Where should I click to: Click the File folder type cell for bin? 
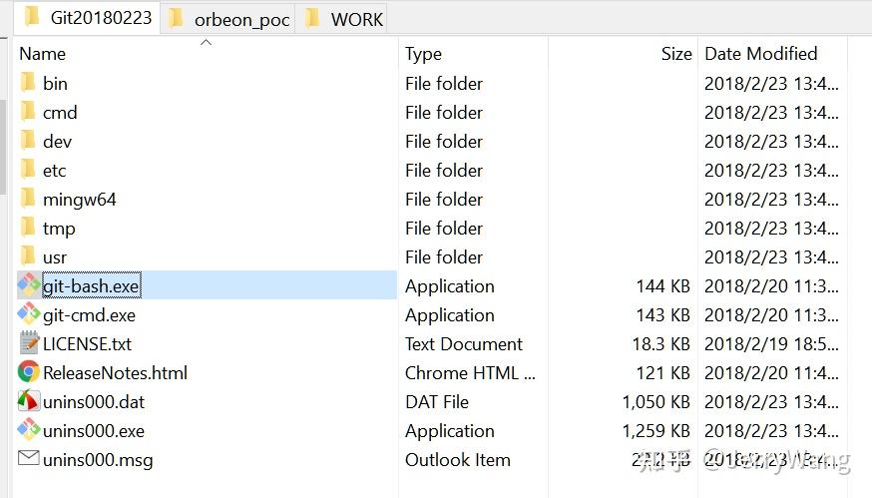click(444, 84)
